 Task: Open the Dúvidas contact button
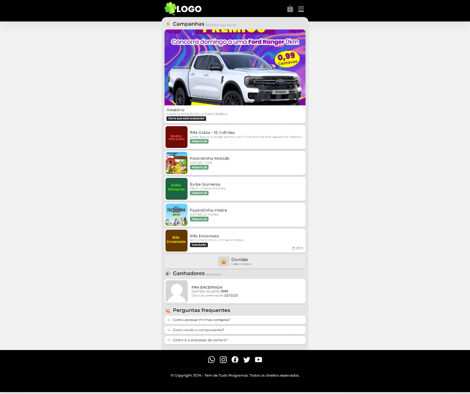[235, 262]
